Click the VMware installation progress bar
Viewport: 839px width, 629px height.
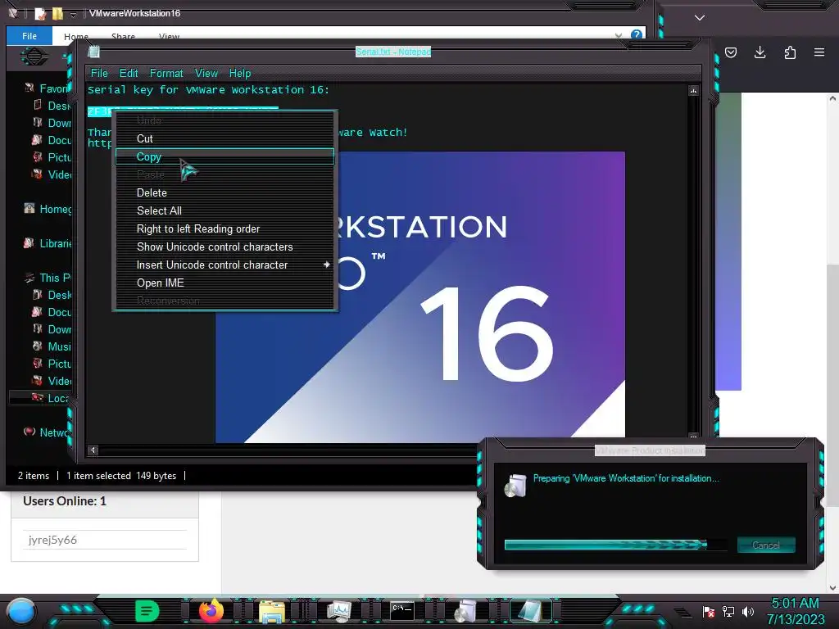coord(616,545)
